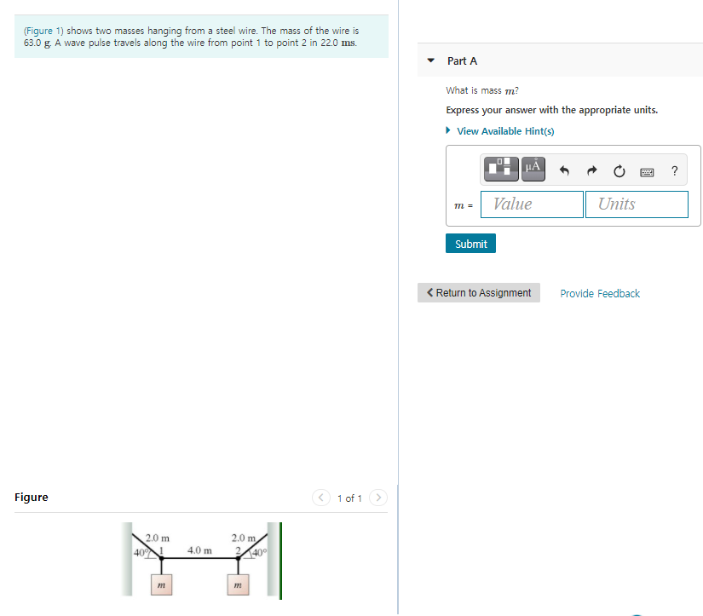Open the μÅ units symbol palette
The height and width of the screenshot is (616, 703).
pos(533,169)
